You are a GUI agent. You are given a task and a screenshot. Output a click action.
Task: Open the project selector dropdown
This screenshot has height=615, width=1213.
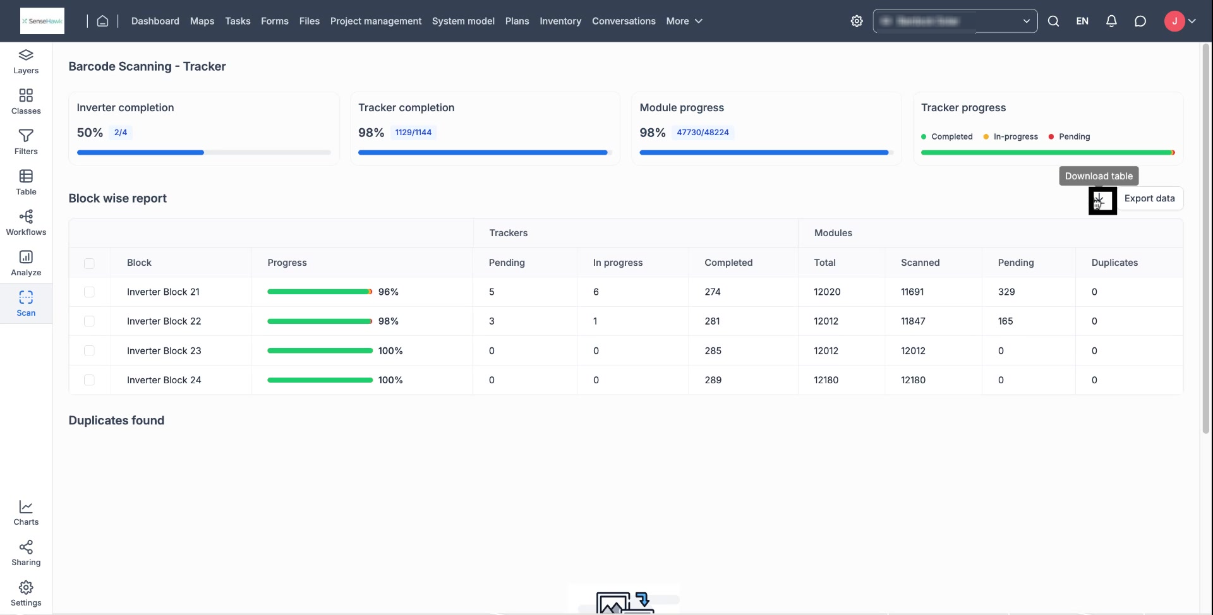(x=955, y=21)
